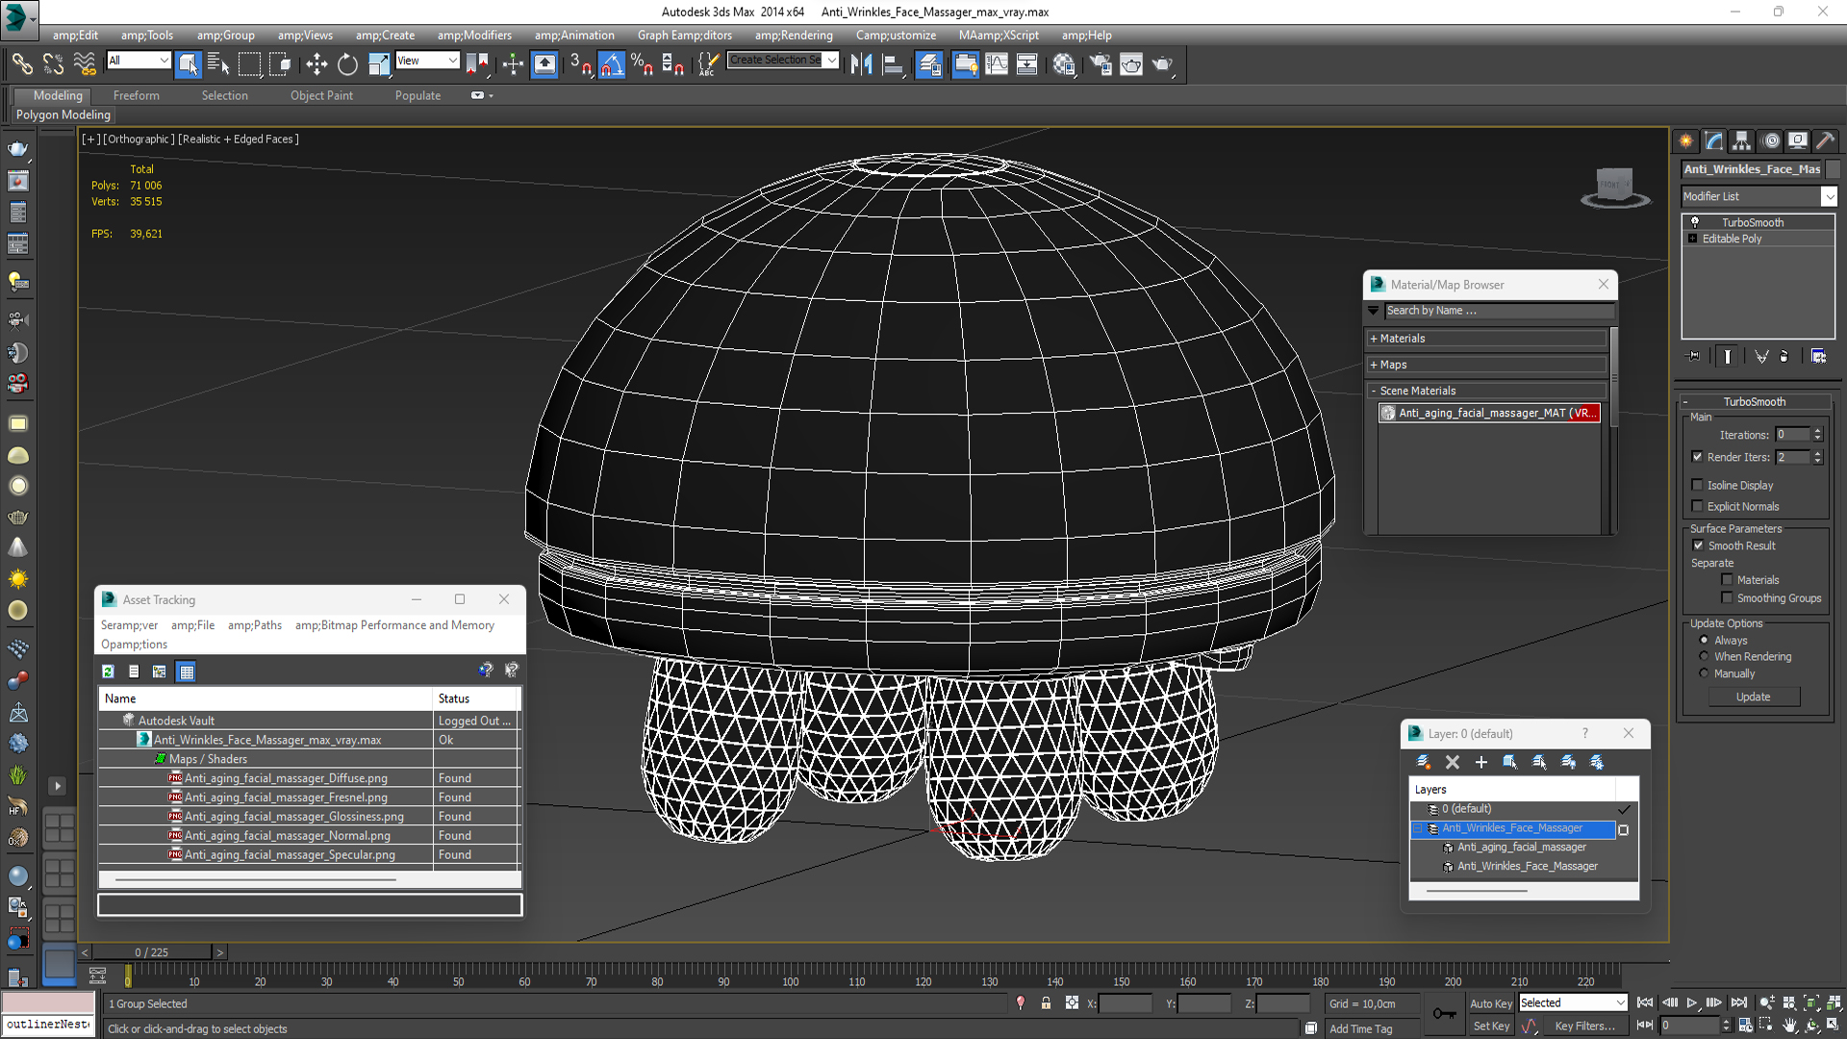
Task: Toggle Smooth Result checkbox
Action: 1698,545
